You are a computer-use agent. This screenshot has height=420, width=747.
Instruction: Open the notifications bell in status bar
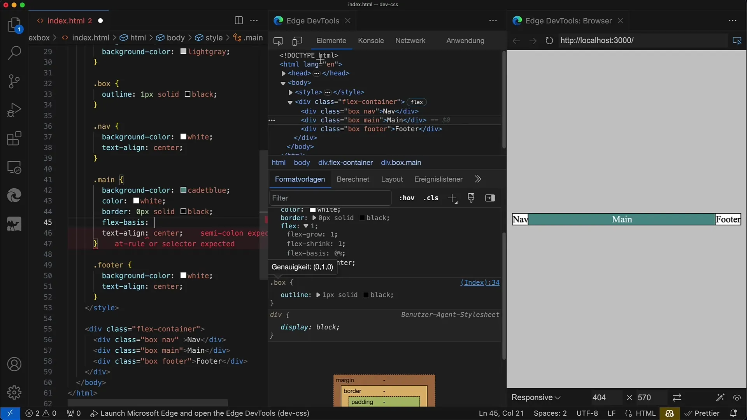point(733,413)
